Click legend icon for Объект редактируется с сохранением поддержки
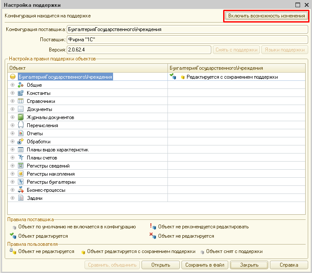The image size is (312, 273). pos(83,252)
